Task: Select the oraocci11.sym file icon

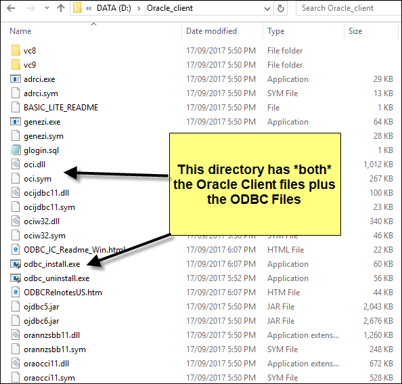Action: (x=16, y=378)
